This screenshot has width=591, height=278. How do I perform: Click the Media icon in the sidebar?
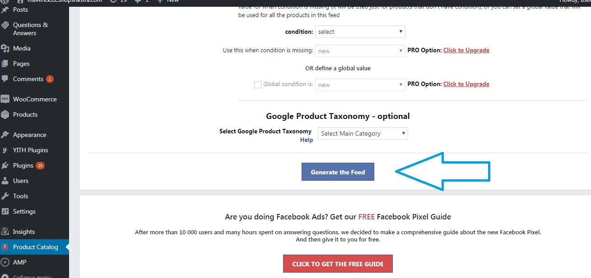tap(5, 48)
